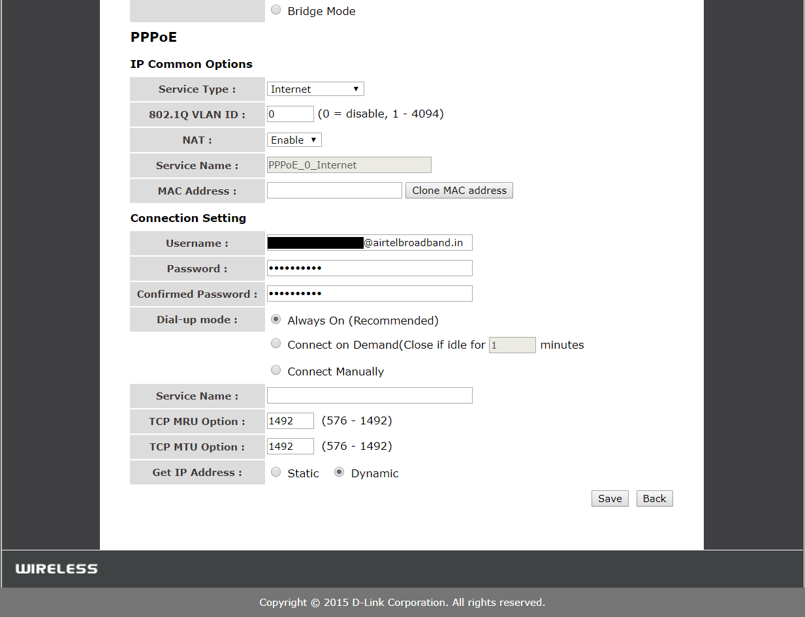Choose Connect on Demand radio option
Viewport: 805px width, 617px height.
[x=276, y=344]
